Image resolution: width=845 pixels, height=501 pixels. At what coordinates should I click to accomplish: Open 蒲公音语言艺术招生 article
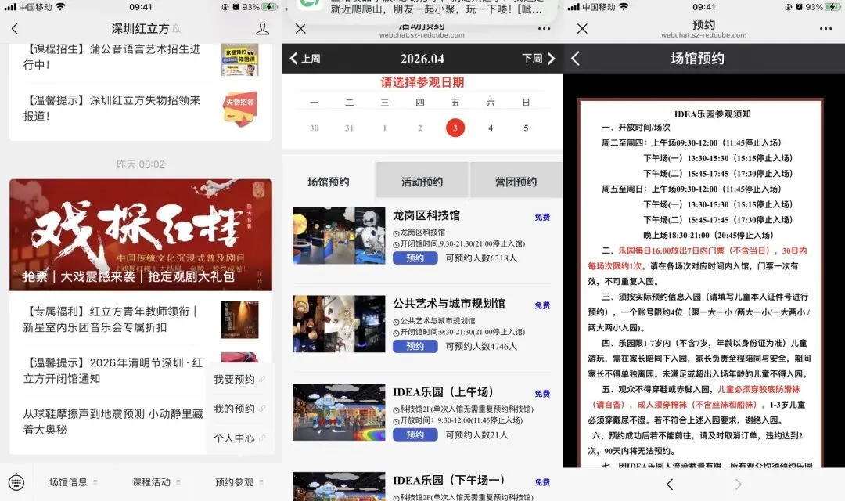[x=141, y=57]
